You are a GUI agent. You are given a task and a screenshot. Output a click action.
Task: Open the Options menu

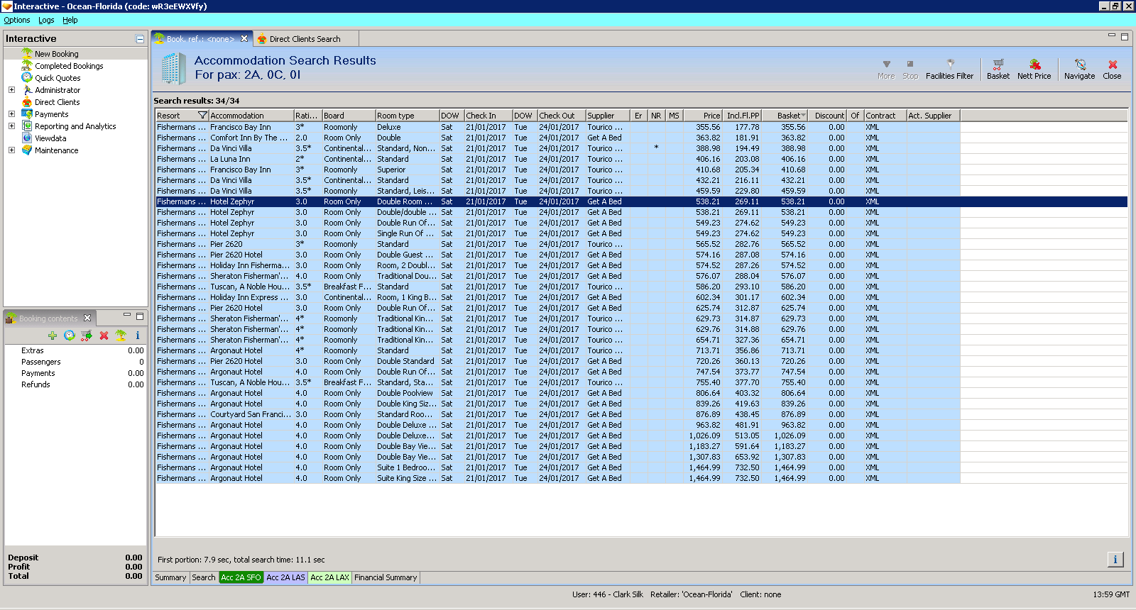[17, 20]
